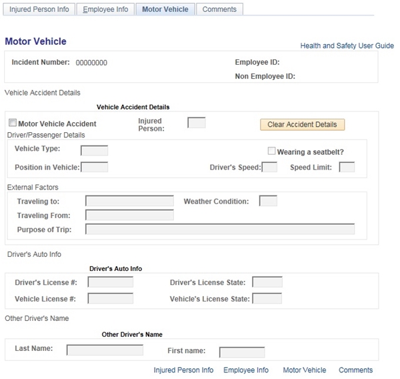
Task: Select the Driver's Speed input box
Action: click(x=269, y=167)
